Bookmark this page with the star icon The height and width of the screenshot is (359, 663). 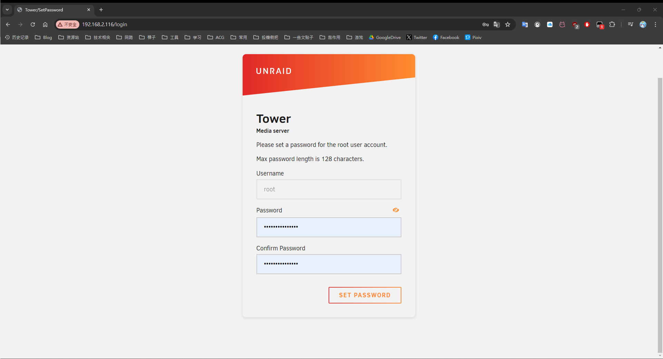[508, 24]
